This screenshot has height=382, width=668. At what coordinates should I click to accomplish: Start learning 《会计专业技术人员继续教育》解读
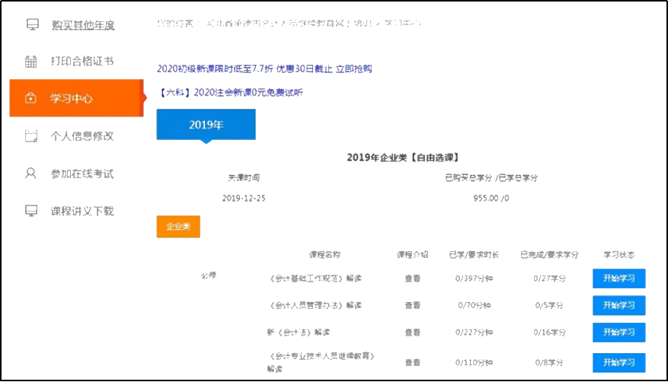point(618,362)
